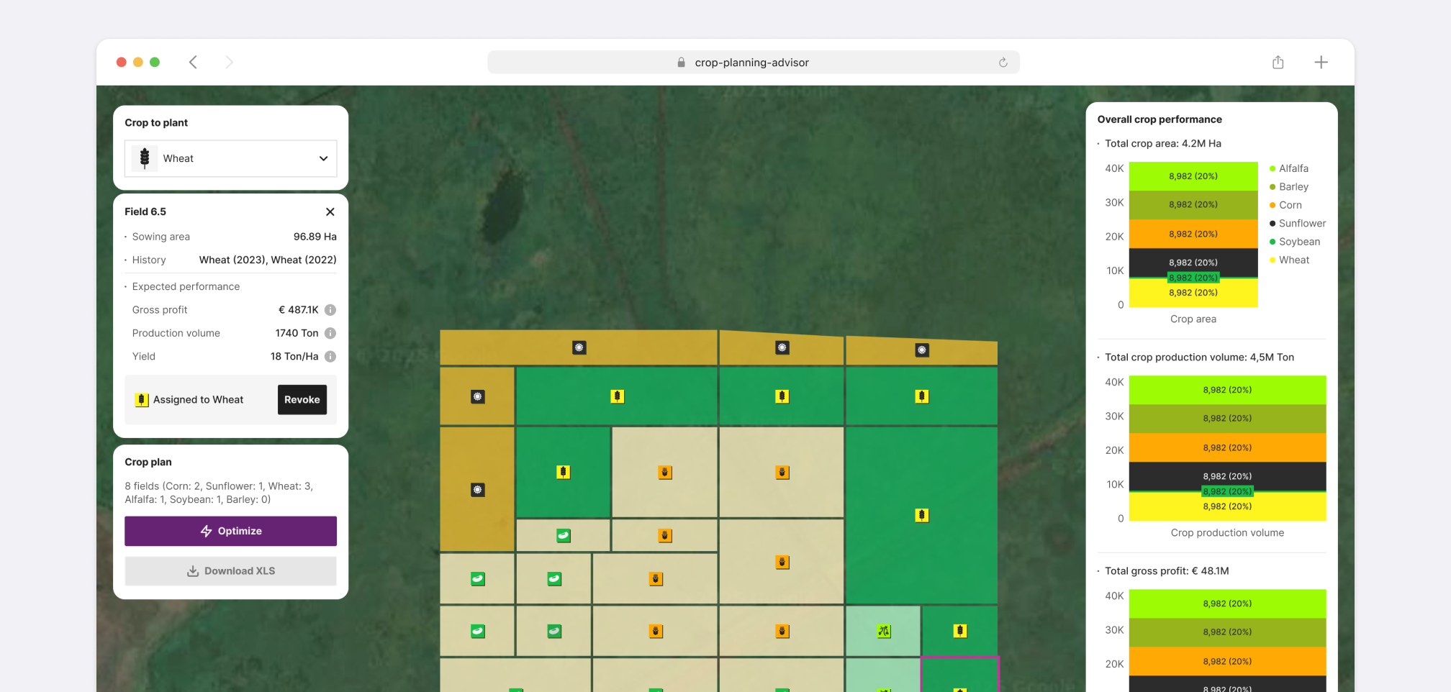Go back with browser back arrow

[x=193, y=63]
